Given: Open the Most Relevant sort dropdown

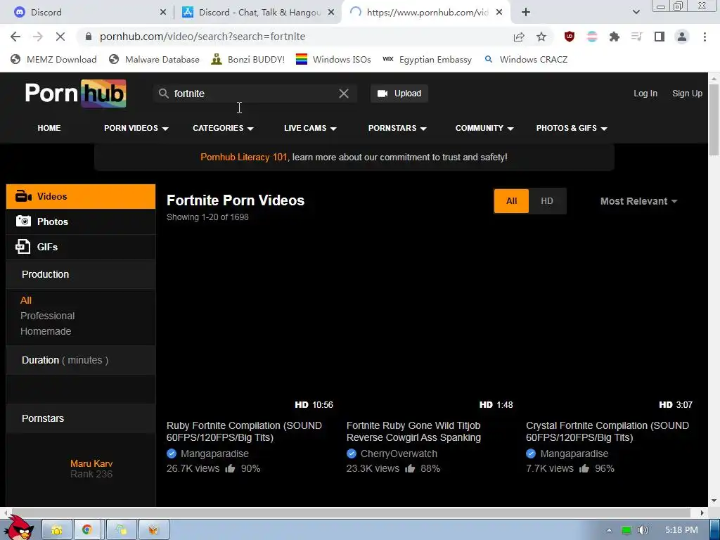Looking at the screenshot, I should [638, 201].
